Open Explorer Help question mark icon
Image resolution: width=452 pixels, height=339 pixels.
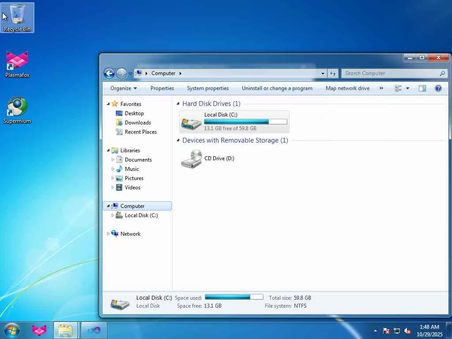tap(438, 88)
